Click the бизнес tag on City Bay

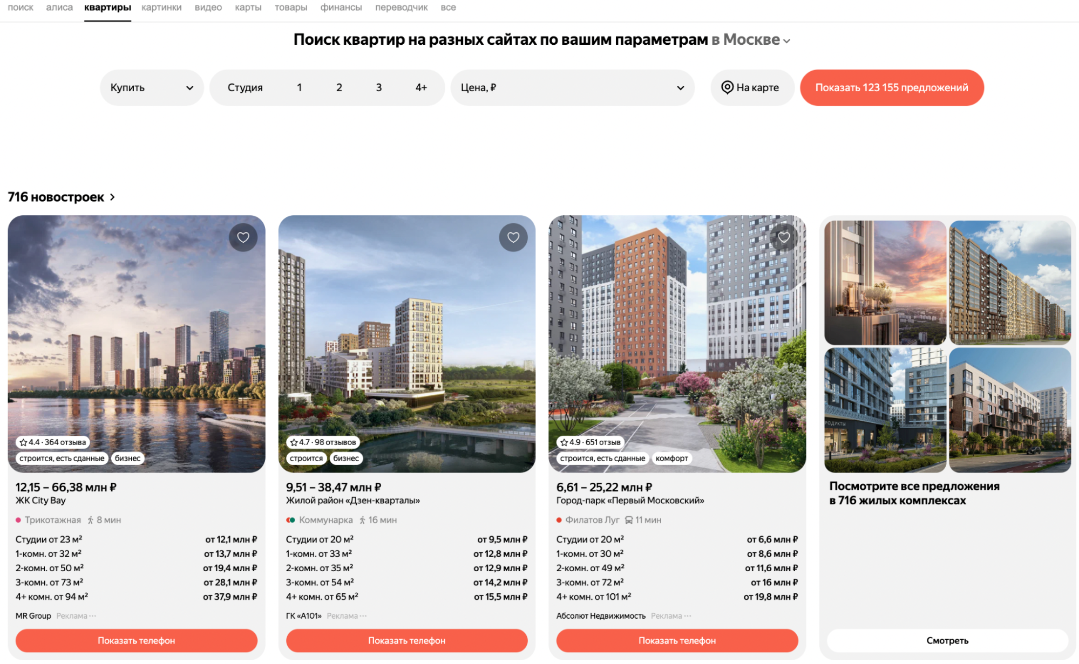pyautogui.click(x=127, y=458)
